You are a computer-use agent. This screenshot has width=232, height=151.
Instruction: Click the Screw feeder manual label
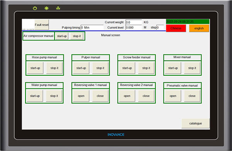pos(136,57)
